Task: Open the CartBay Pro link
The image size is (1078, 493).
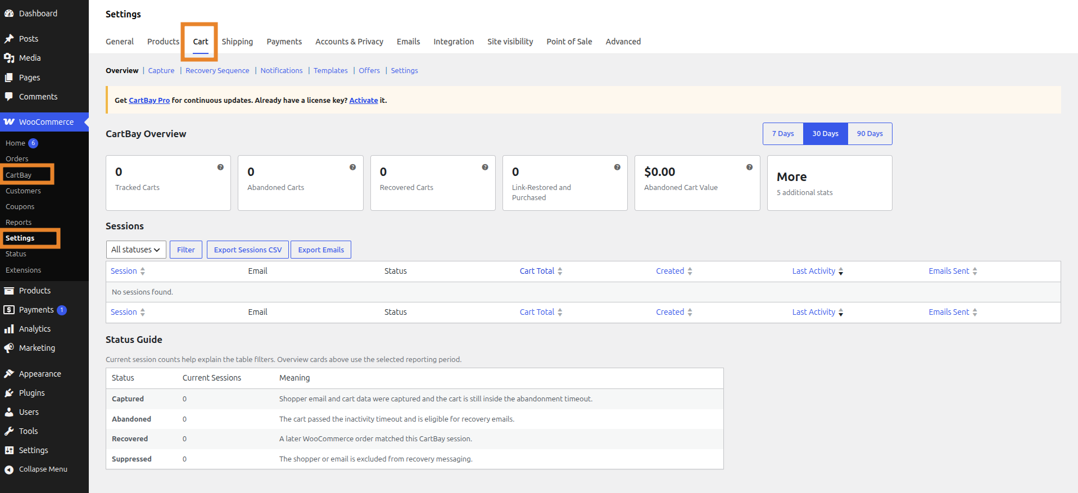Action: point(150,101)
